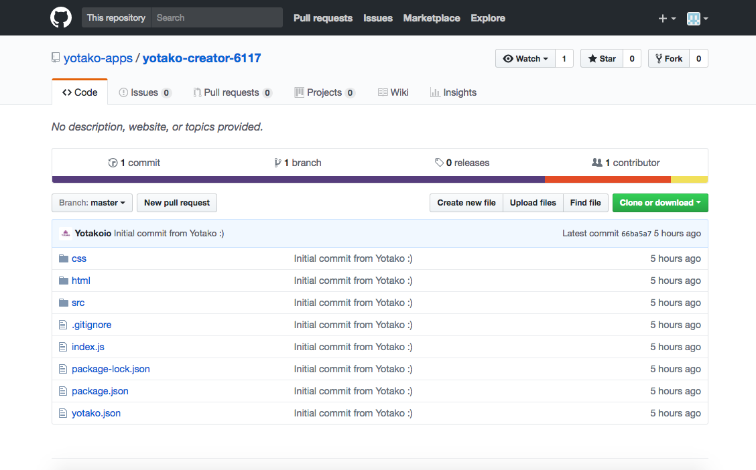Click Create new file
756x470 pixels.
tap(466, 203)
